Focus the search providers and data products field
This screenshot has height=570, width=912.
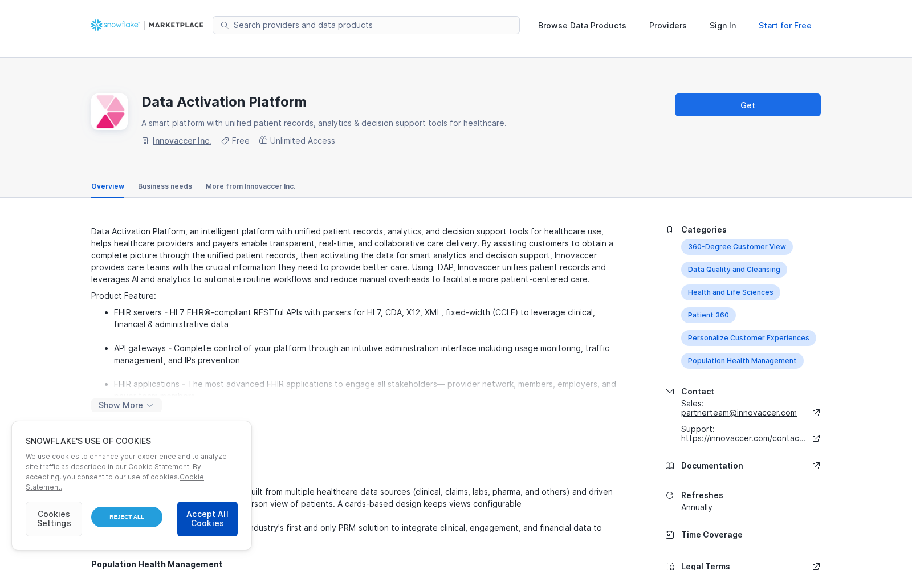click(x=366, y=25)
